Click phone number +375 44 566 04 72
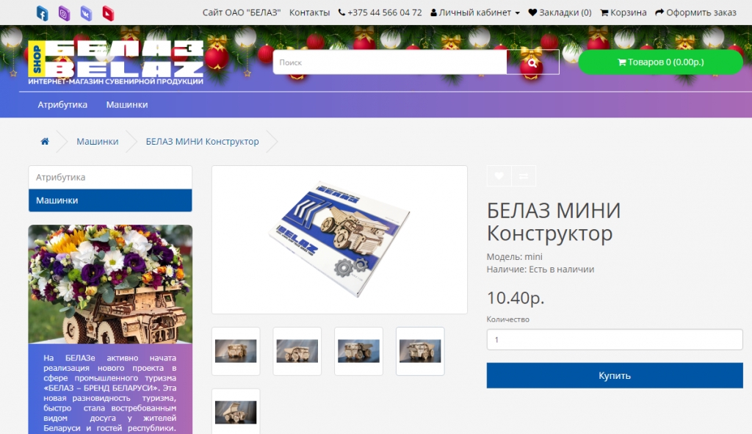752x434 pixels. pos(380,12)
